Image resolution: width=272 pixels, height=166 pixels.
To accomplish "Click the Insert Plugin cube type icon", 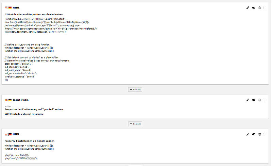I will 6,100.
